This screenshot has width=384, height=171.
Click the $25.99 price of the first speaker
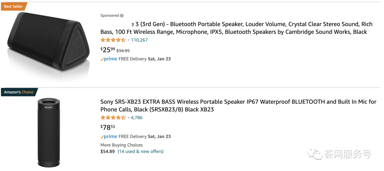click(108, 50)
